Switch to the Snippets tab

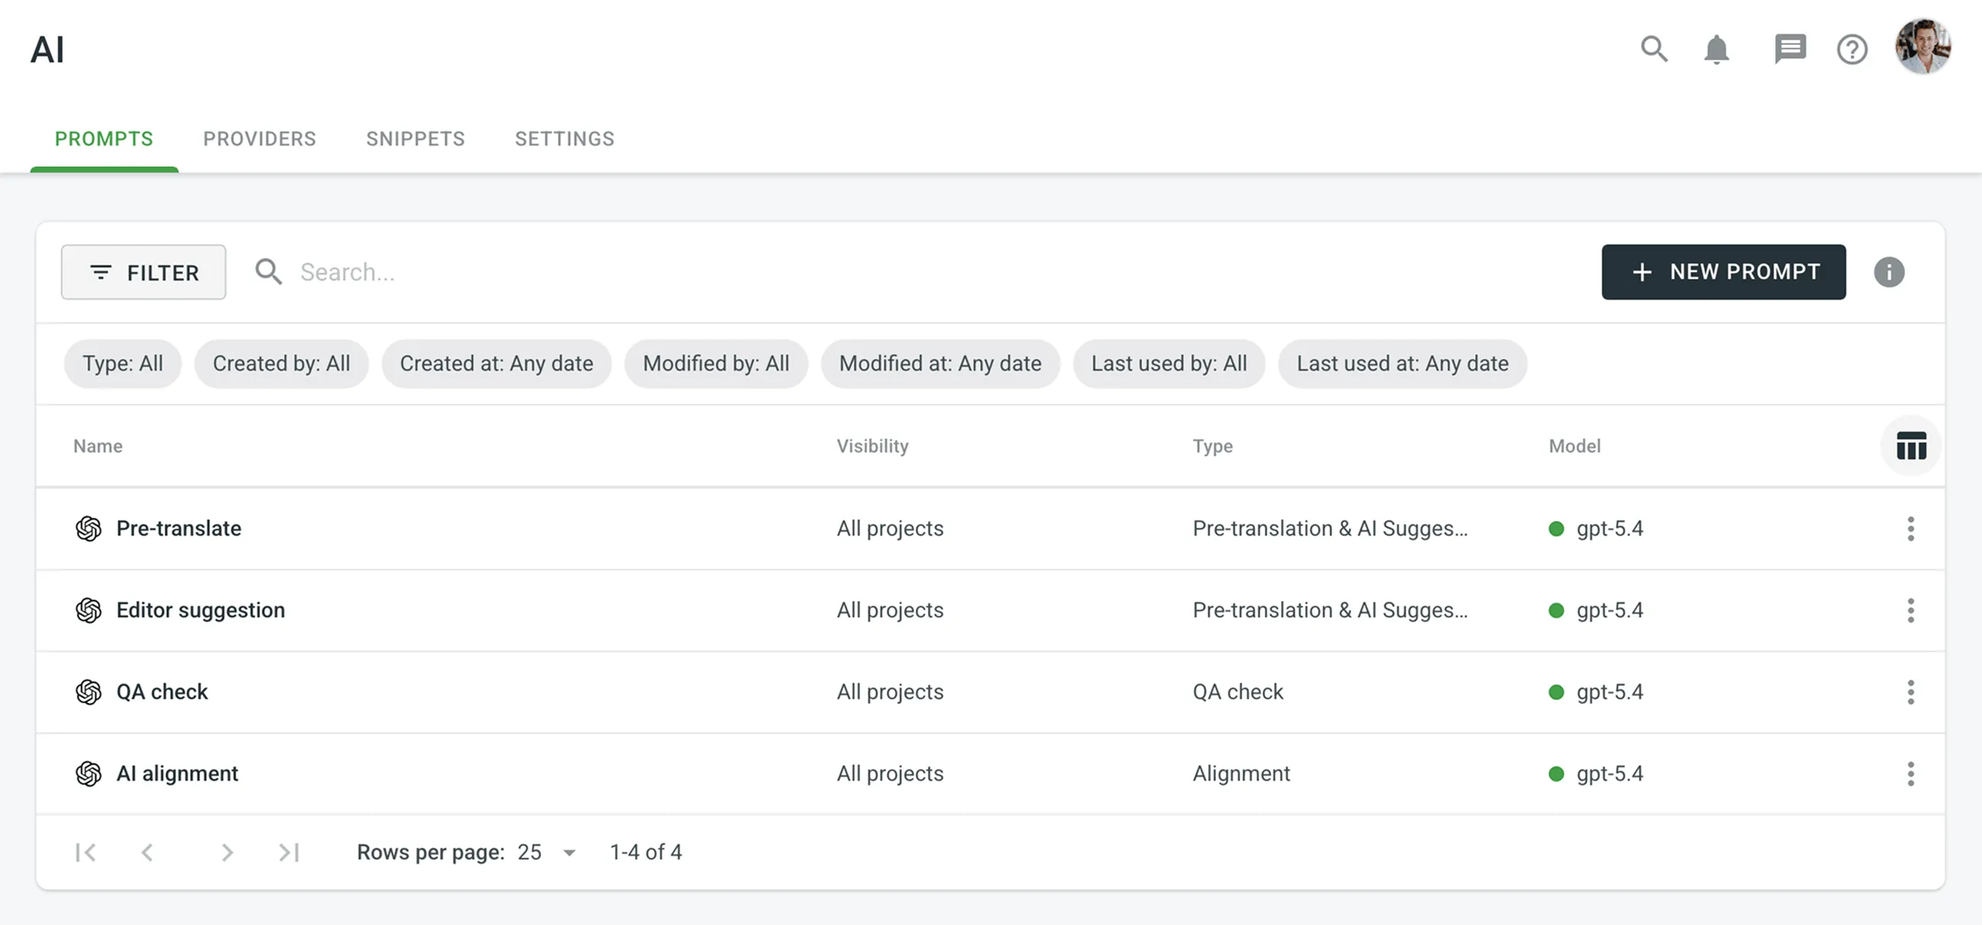pyautogui.click(x=416, y=139)
